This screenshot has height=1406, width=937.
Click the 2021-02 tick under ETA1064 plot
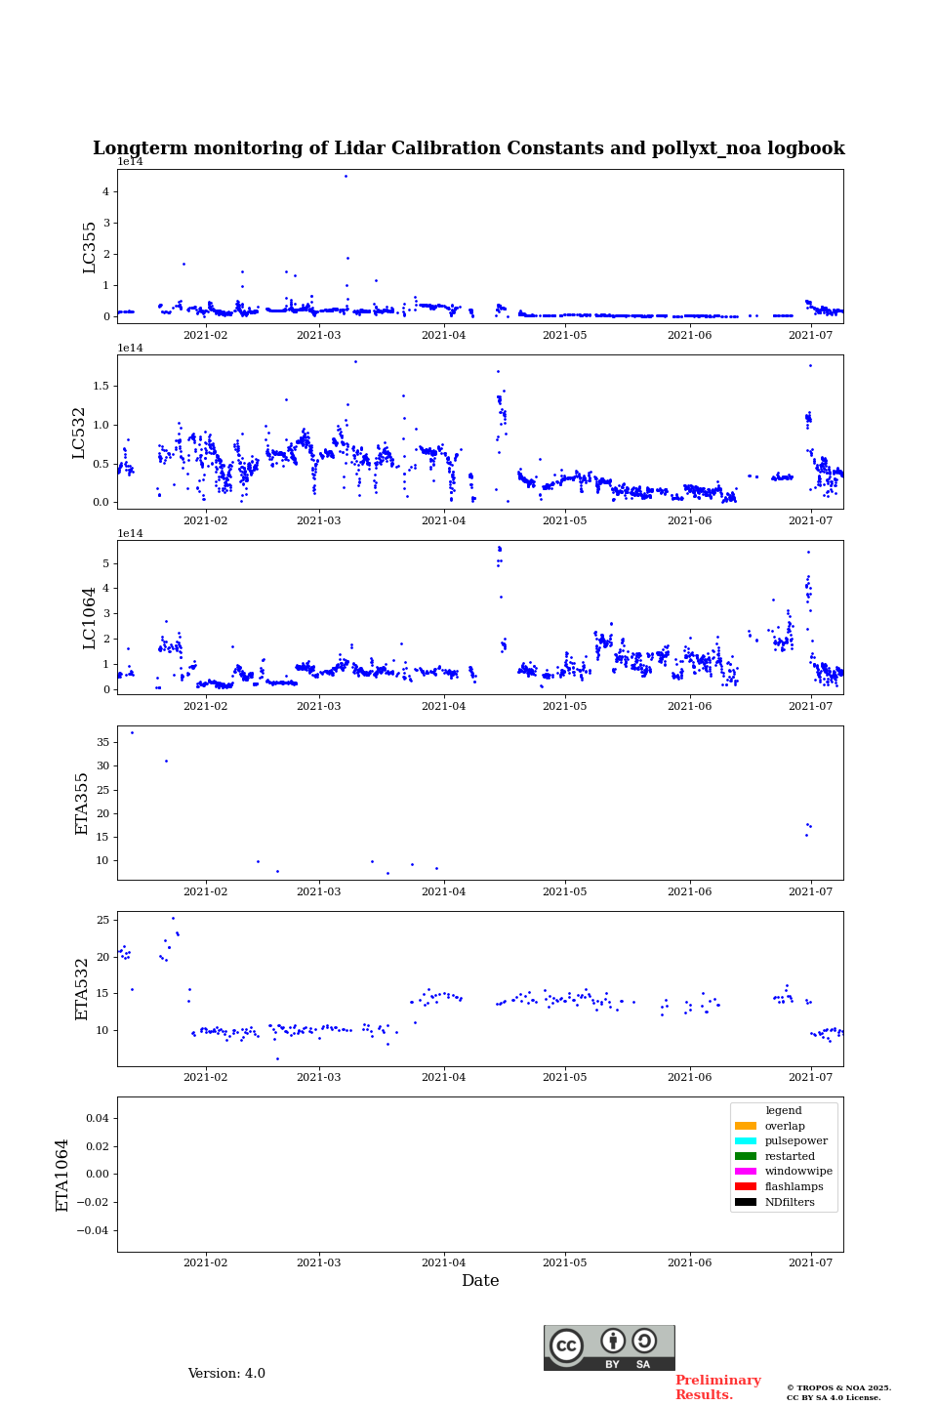pyautogui.click(x=205, y=1262)
